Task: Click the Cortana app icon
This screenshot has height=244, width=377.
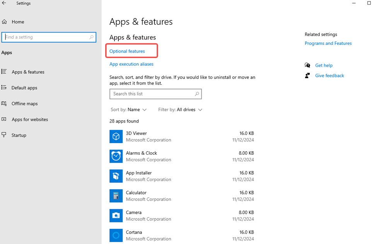Action: [116, 235]
